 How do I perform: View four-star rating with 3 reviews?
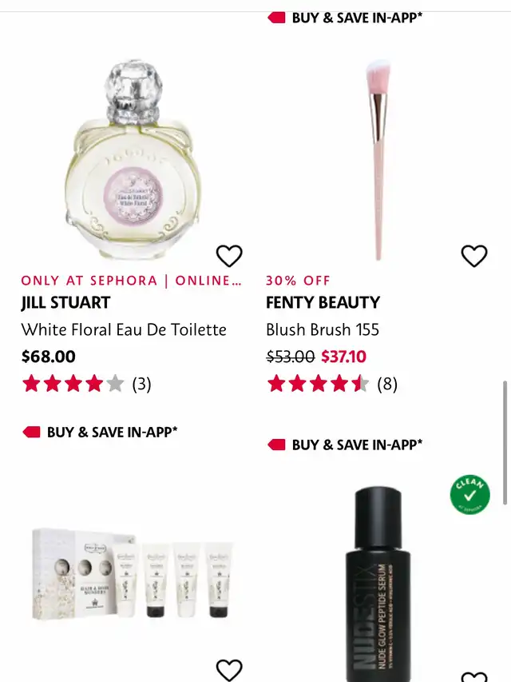(x=86, y=384)
